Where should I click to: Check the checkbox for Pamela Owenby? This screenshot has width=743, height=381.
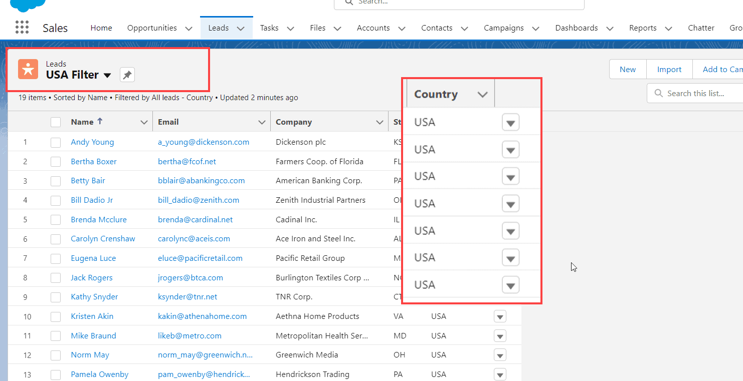pos(56,374)
